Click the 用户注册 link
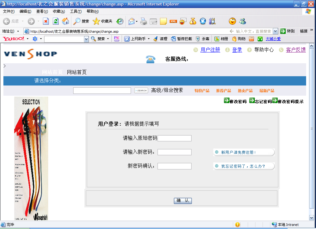This screenshot has height=229, width=316. (x=210, y=50)
